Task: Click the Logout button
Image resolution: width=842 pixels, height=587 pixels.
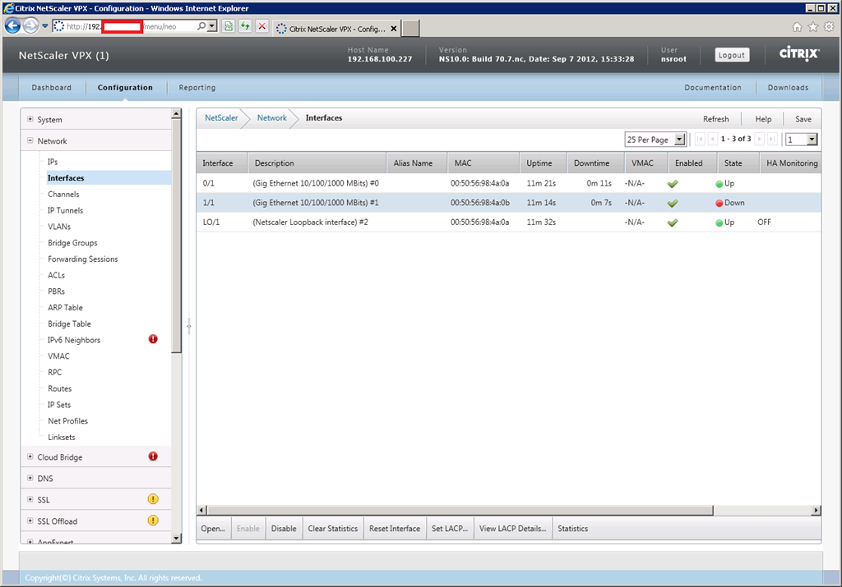Action: pyautogui.click(x=731, y=55)
